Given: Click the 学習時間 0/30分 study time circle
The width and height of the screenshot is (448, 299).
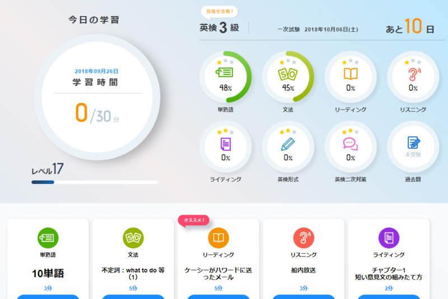Looking at the screenshot, I should point(97,97).
